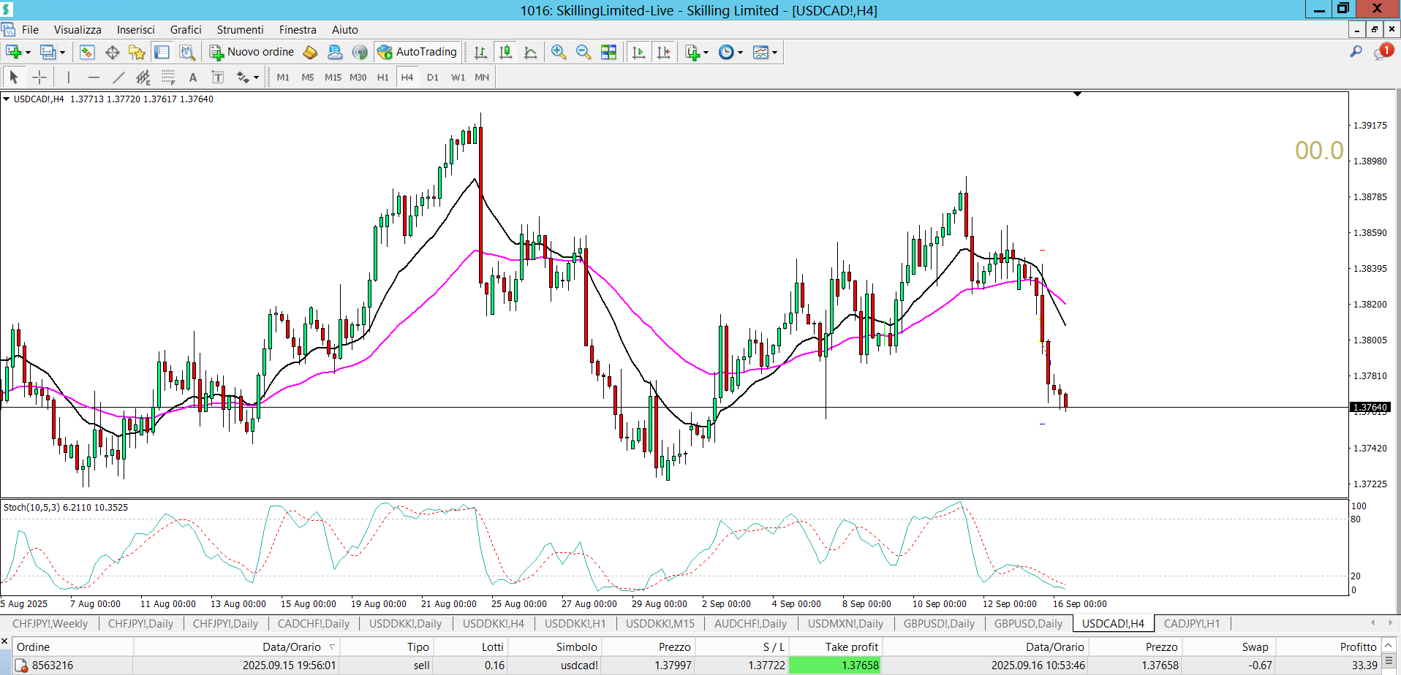The width and height of the screenshot is (1401, 675).
Task: Select the Crosshair tool
Action: coord(39,77)
